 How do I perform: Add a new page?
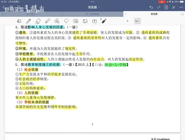166,7
